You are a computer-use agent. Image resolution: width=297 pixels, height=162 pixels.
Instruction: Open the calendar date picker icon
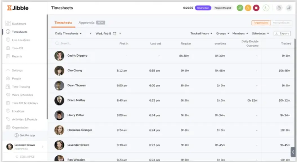[115, 34]
